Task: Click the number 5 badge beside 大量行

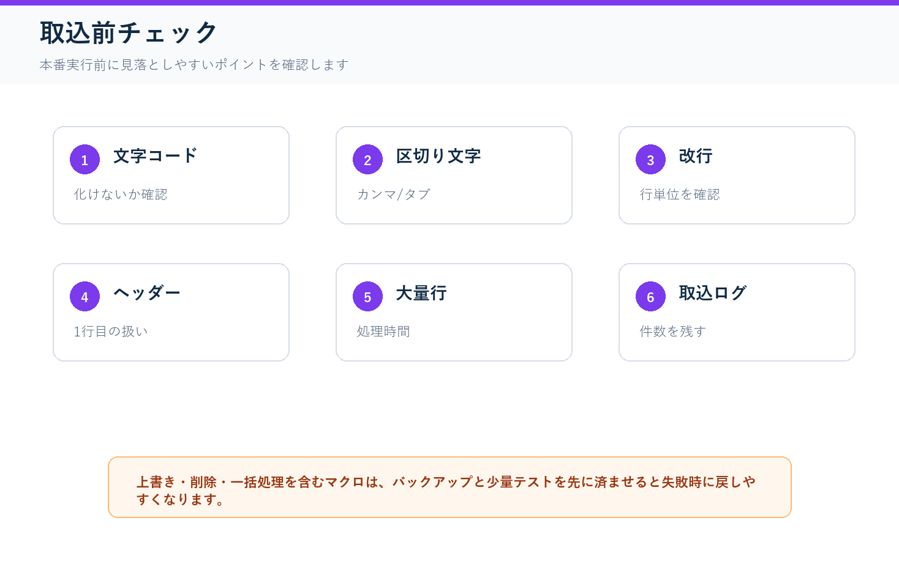Action: click(367, 297)
